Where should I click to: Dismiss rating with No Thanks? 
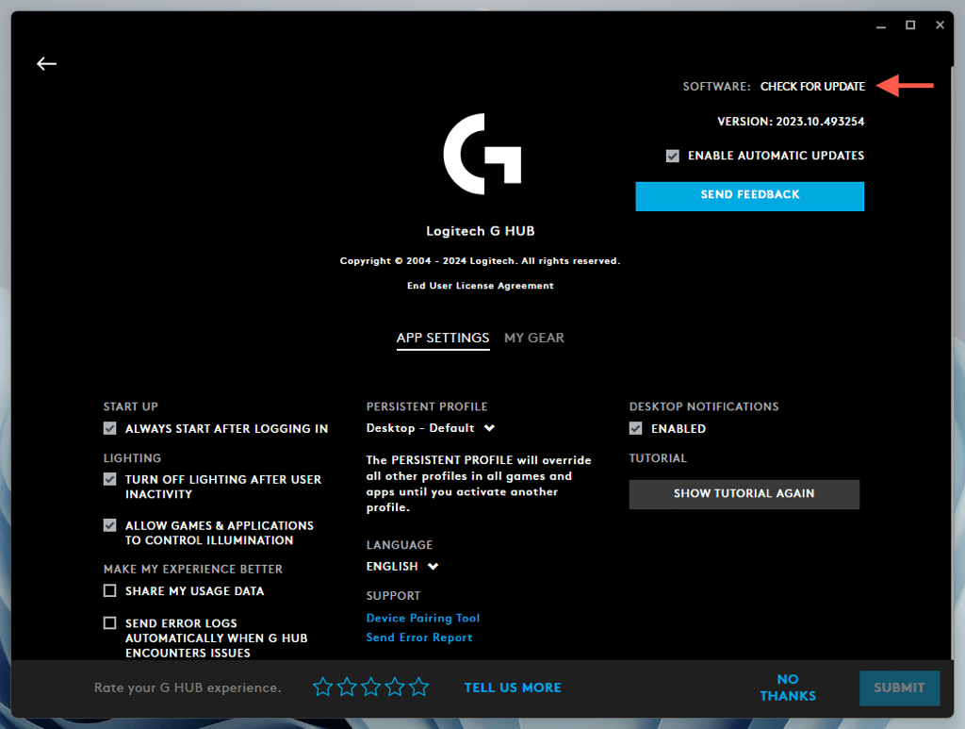788,688
